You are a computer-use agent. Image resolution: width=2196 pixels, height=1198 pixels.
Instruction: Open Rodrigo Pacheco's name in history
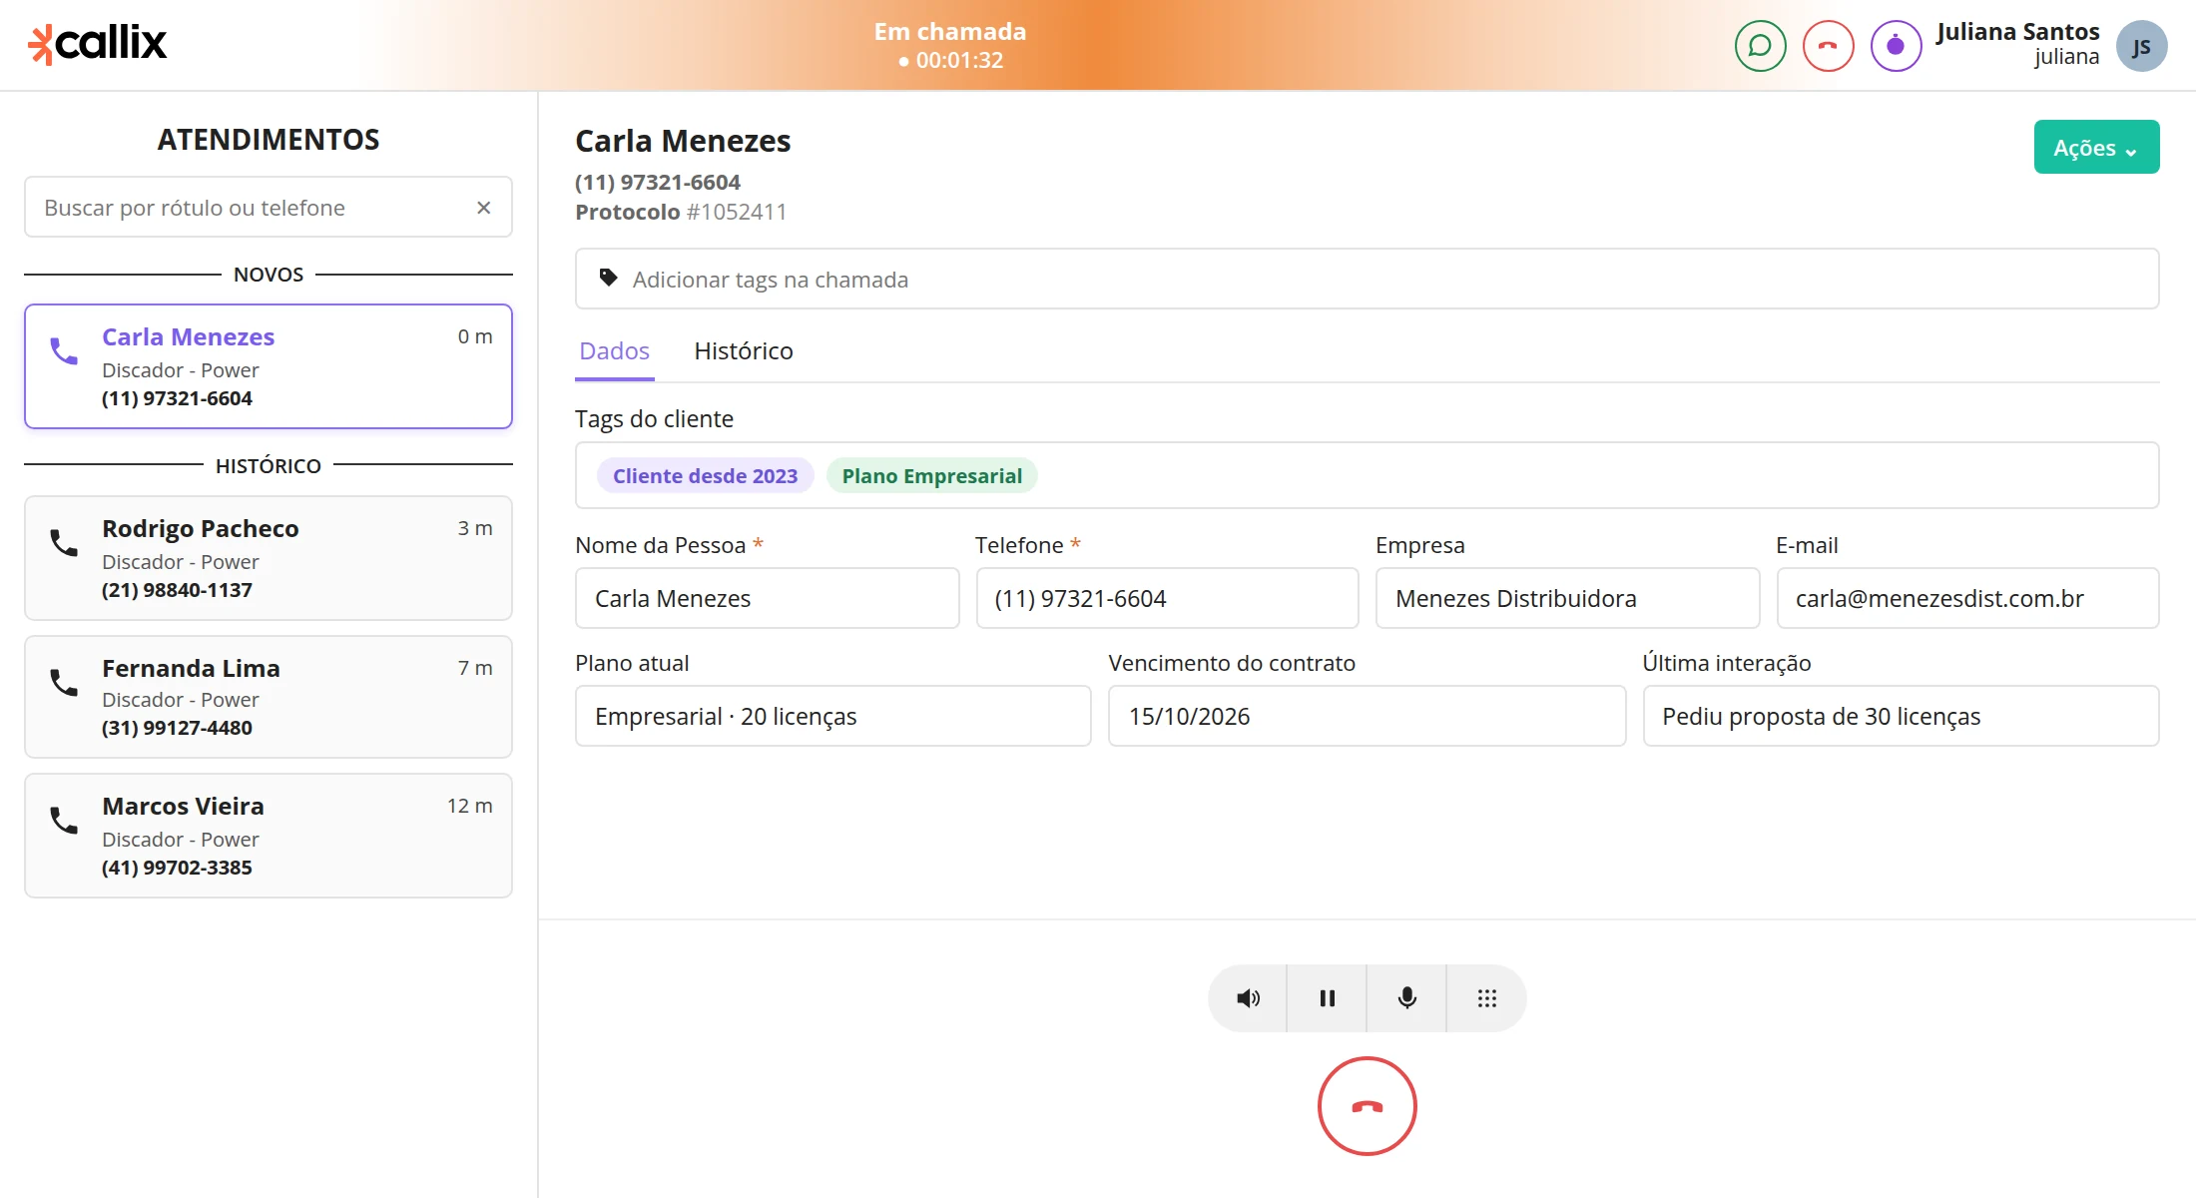(x=201, y=529)
